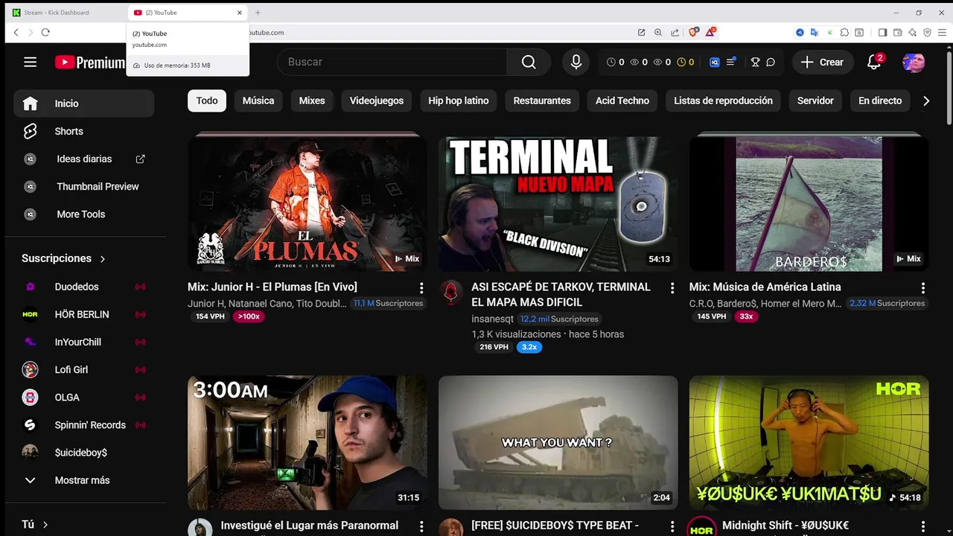Screen dimensions: 953x536
Task: Open options for Música de América Latina mix
Action: pos(923,288)
